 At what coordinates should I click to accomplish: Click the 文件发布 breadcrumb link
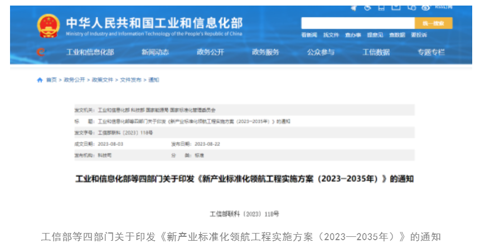tap(131, 80)
